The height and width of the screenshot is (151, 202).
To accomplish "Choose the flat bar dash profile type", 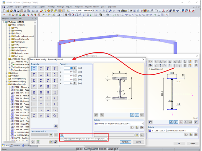I will click(34, 104).
